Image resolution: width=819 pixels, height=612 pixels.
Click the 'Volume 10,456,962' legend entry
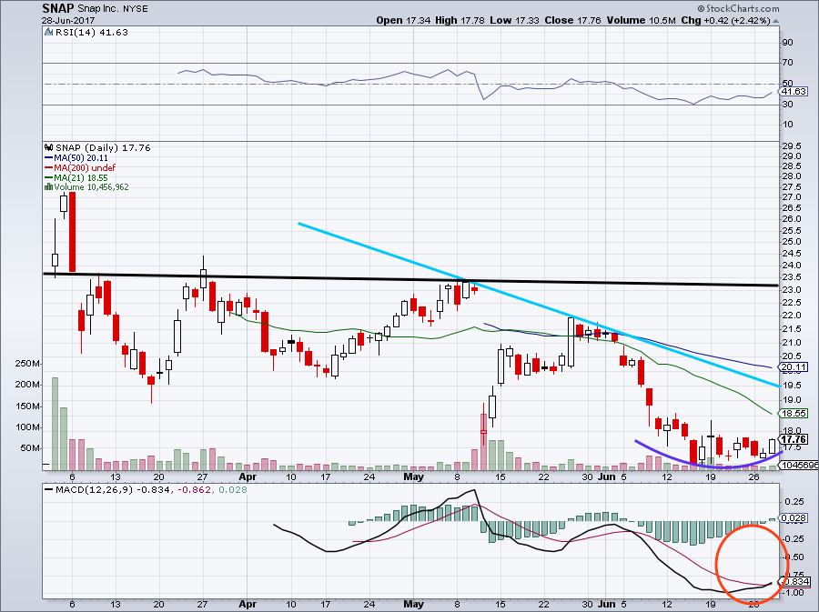pyautogui.click(x=91, y=186)
